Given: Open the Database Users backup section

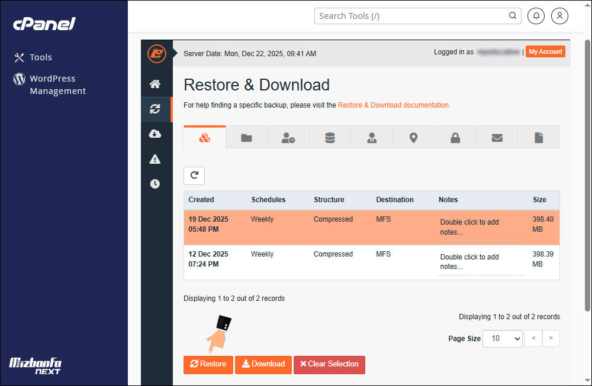Looking at the screenshot, I should point(371,137).
